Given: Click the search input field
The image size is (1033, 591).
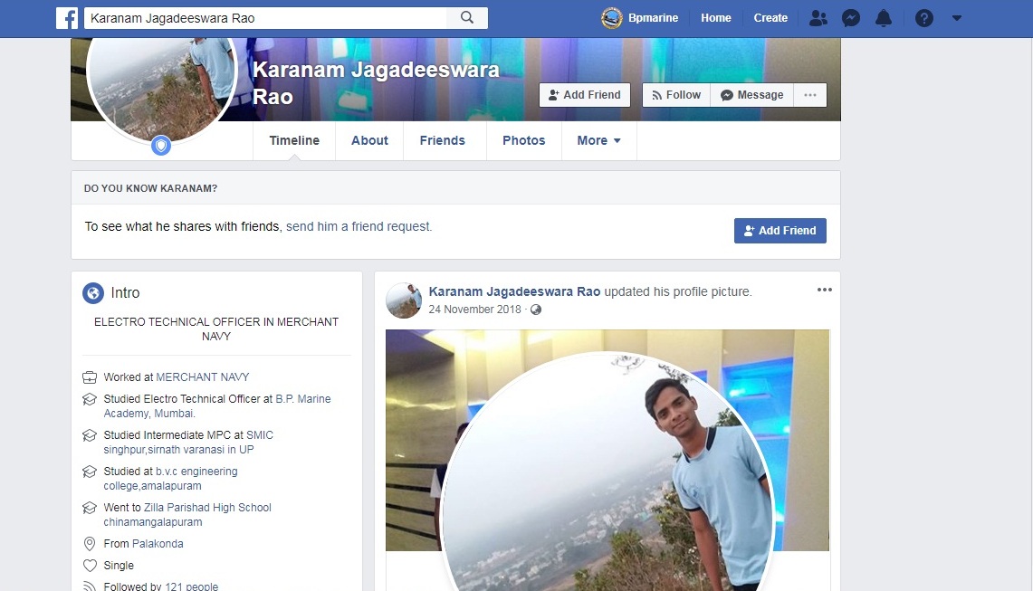Looking at the screenshot, I should [x=265, y=18].
